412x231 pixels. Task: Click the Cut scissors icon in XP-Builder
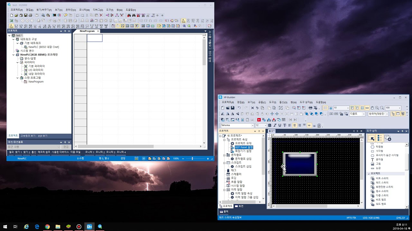[x=257, y=108]
